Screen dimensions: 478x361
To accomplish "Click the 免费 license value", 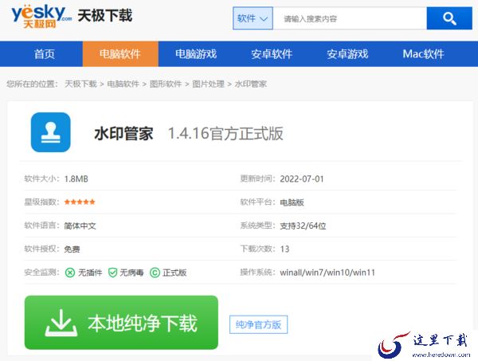I will tap(72, 249).
